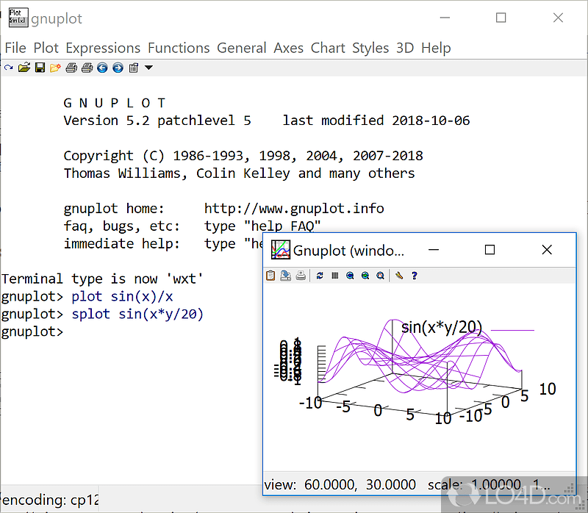
Task: Click the blue back arrow icon
Action: tap(102, 68)
